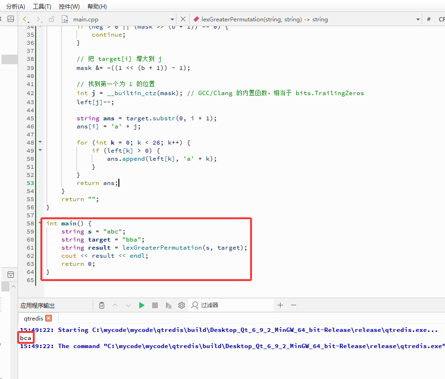Click the "cout << result << endl;" line
The height and width of the screenshot is (379, 445).
click(x=105, y=256)
